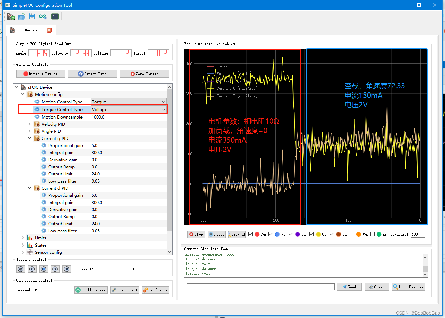The height and width of the screenshot is (318, 445).
Task: Expand the Velocity PID node
Action: coord(30,124)
